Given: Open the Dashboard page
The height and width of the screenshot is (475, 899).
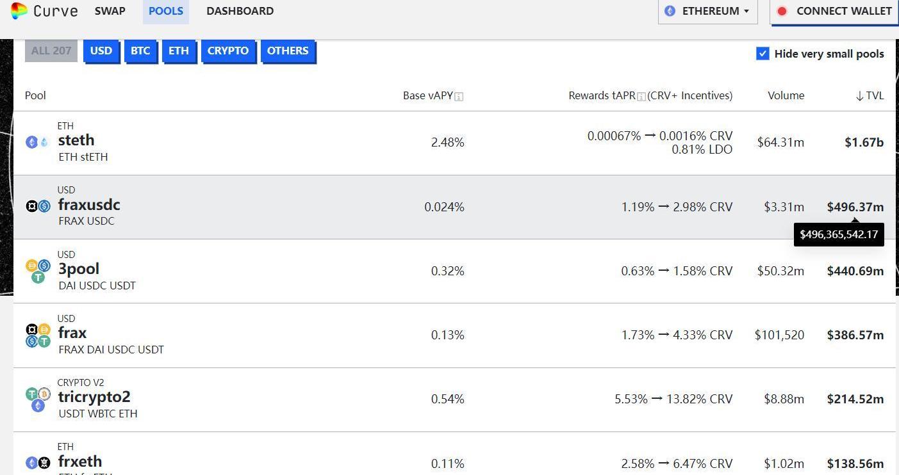Looking at the screenshot, I should 240,11.
